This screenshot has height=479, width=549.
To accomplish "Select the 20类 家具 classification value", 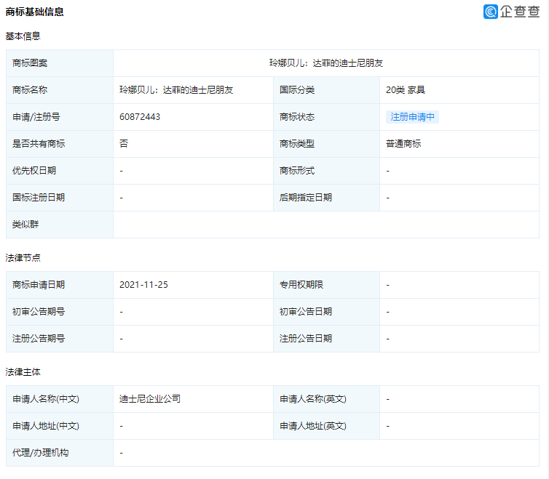I will coord(406,90).
